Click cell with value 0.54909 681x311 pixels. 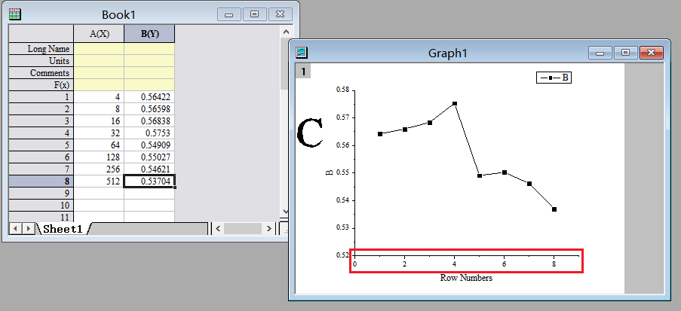pyautogui.click(x=149, y=145)
